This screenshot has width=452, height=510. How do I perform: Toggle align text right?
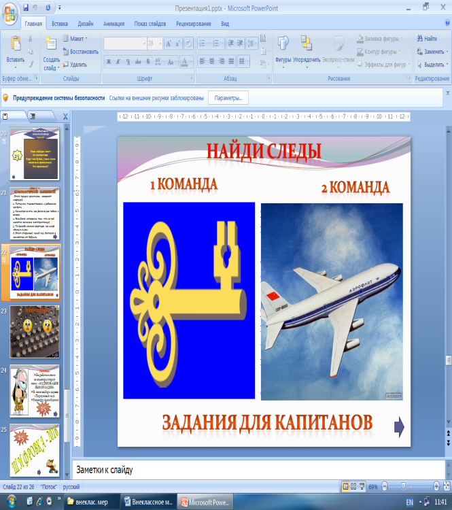pos(222,61)
